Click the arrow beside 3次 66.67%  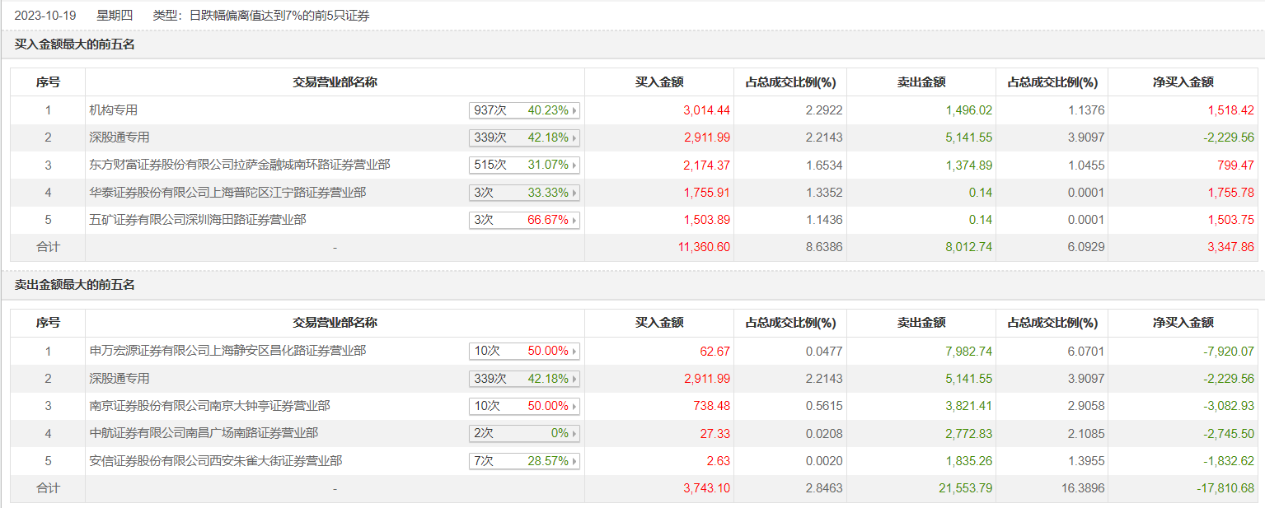(574, 221)
